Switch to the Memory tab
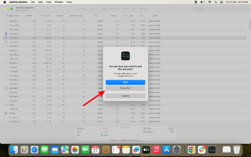The height and width of the screenshot is (157, 251). click(114, 9)
